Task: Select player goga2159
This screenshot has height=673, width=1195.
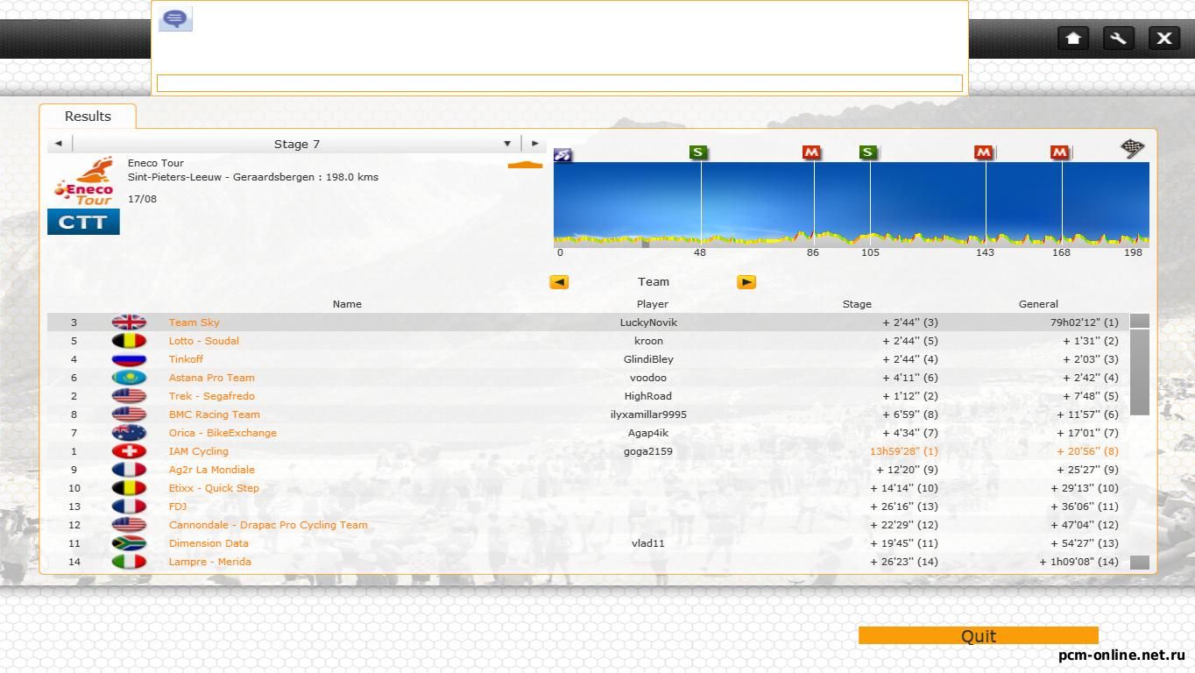Action: (648, 451)
